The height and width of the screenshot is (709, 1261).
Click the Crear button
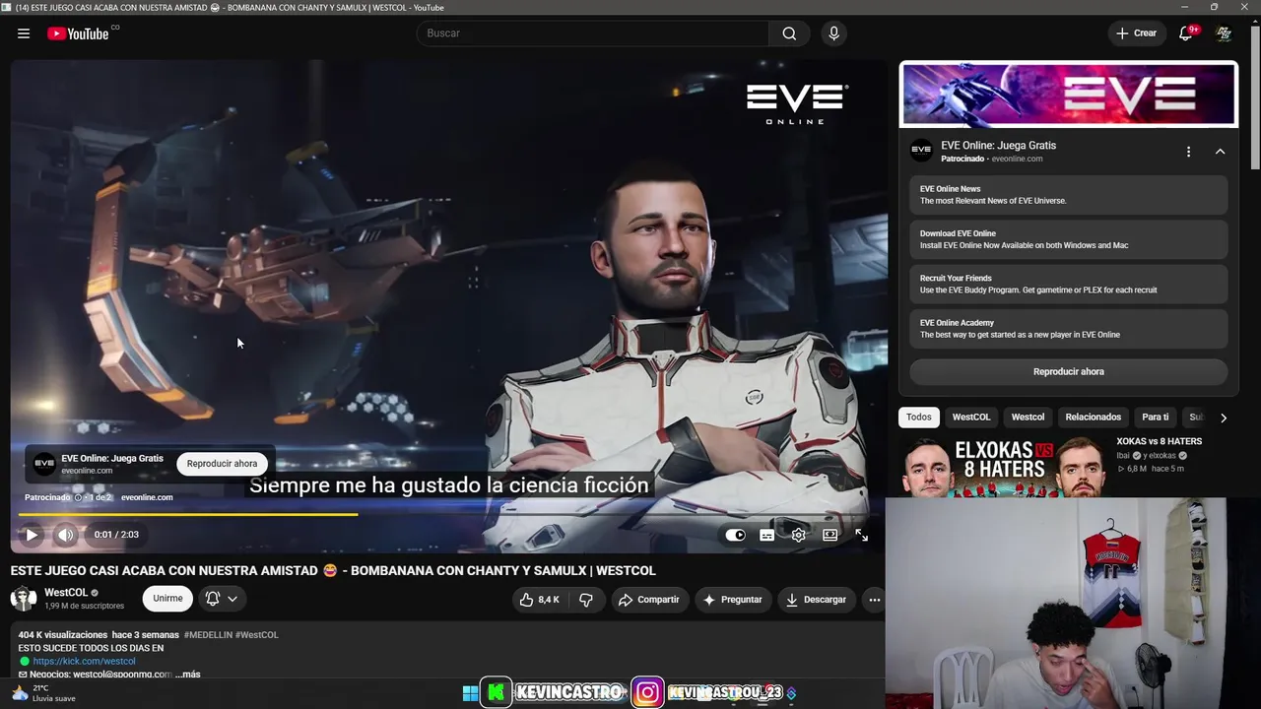pos(1136,33)
